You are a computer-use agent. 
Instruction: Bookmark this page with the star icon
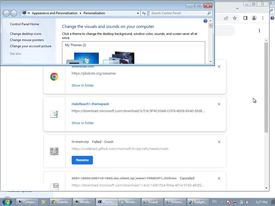(x=235, y=18)
